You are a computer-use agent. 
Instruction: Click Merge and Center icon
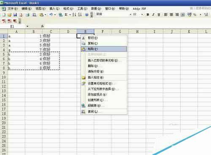[x=183, y=14]
